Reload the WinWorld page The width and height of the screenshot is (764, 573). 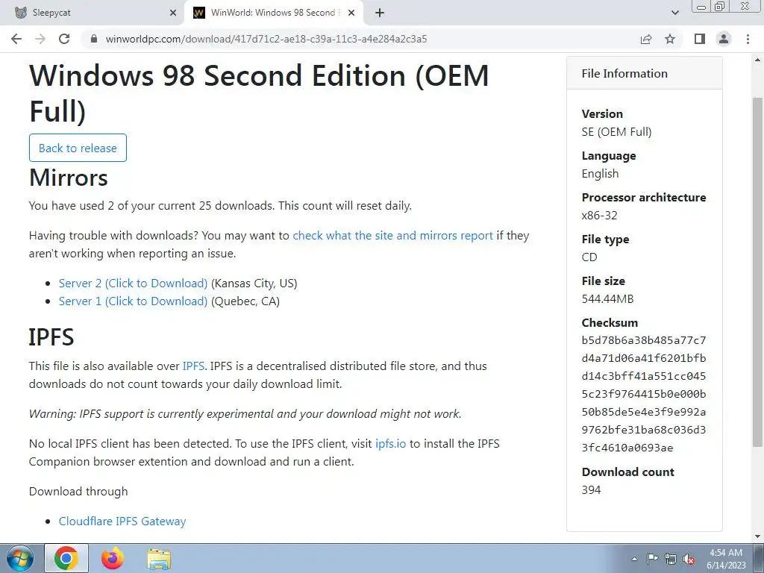(64, 39)
